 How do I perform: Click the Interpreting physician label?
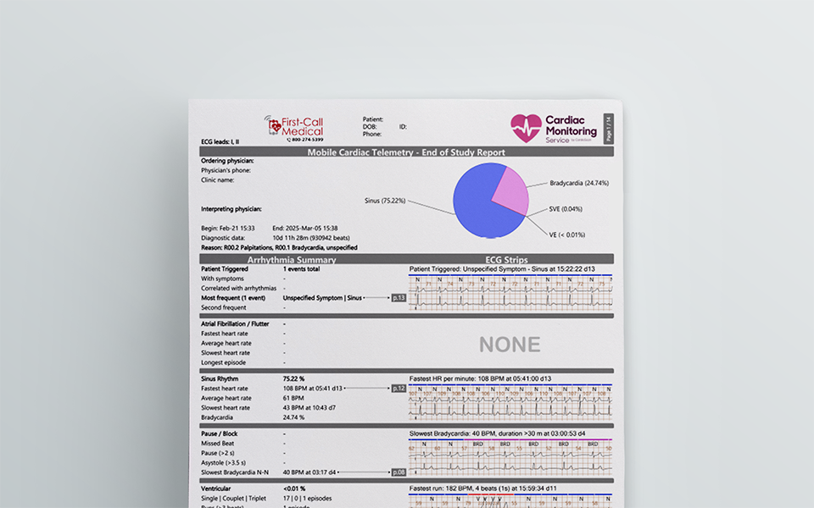(231, 209)
